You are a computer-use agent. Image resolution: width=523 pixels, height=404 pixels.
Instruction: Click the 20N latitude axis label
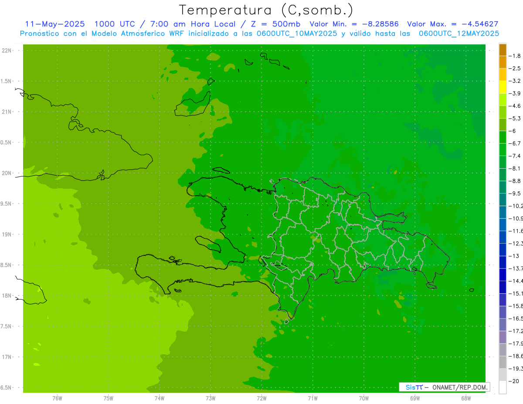6,173
